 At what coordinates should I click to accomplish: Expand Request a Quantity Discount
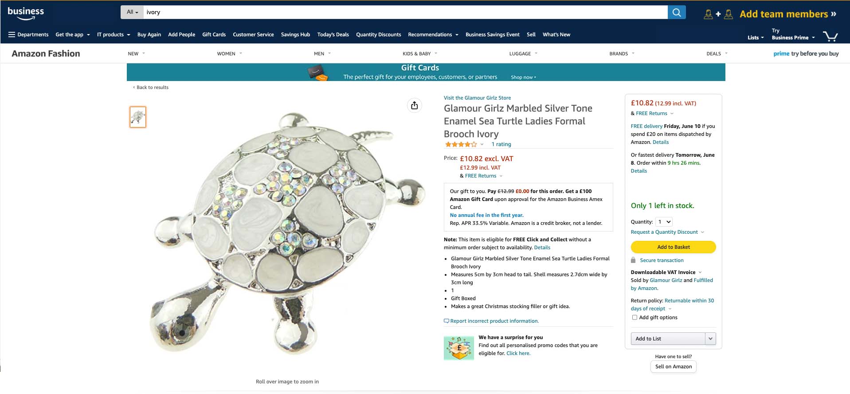(667, 232)
